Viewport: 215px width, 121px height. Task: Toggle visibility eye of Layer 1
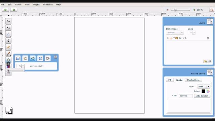(x=168, y=38)
